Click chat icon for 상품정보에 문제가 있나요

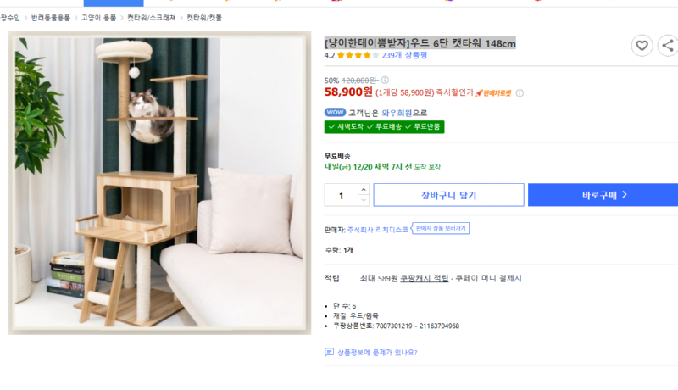pos(329,352)
